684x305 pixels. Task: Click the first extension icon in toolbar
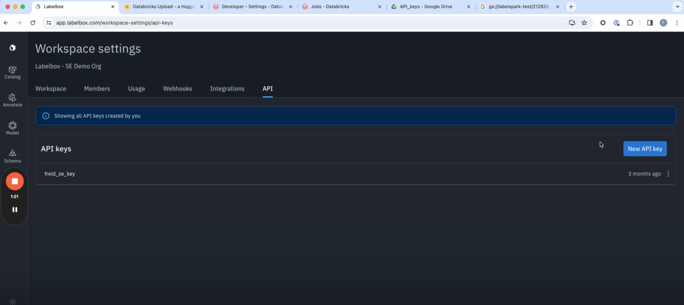[x=603, y=23]
